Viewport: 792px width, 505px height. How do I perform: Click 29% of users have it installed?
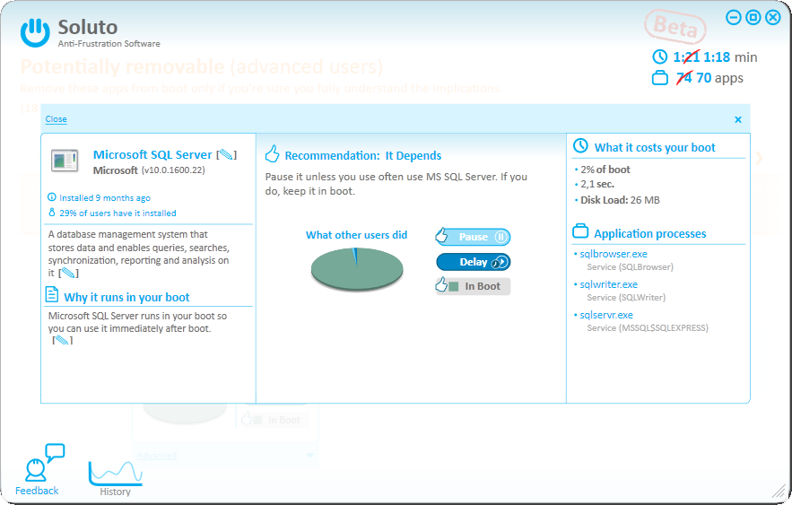click(117, 213)
